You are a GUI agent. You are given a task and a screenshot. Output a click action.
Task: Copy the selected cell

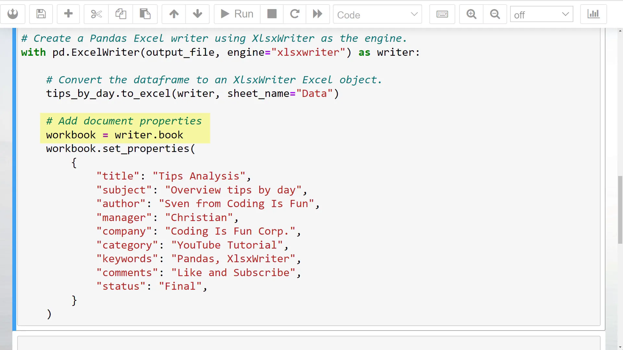(120, 14)
